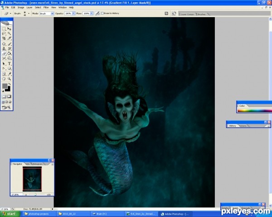Select the Zoom tool
Screen dimensions: 272x217
(x=9, y=79)
